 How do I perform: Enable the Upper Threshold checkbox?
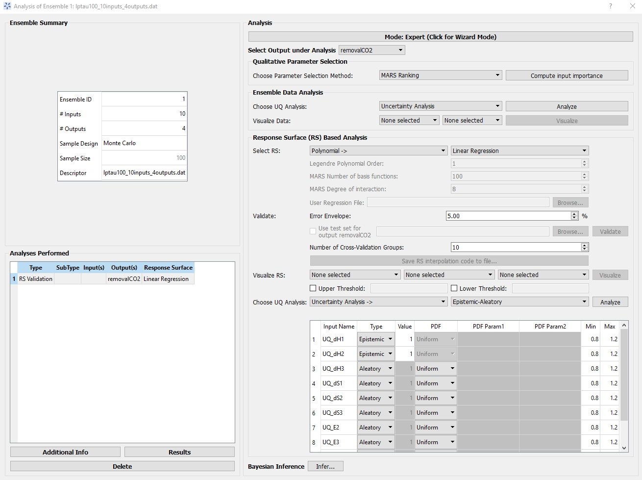313,288
